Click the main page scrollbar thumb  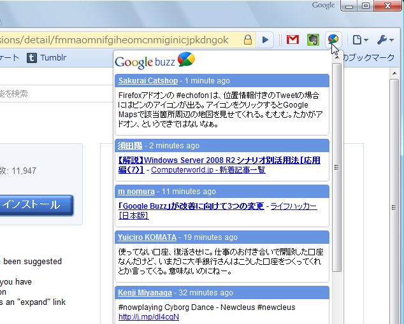pos(394,208)
